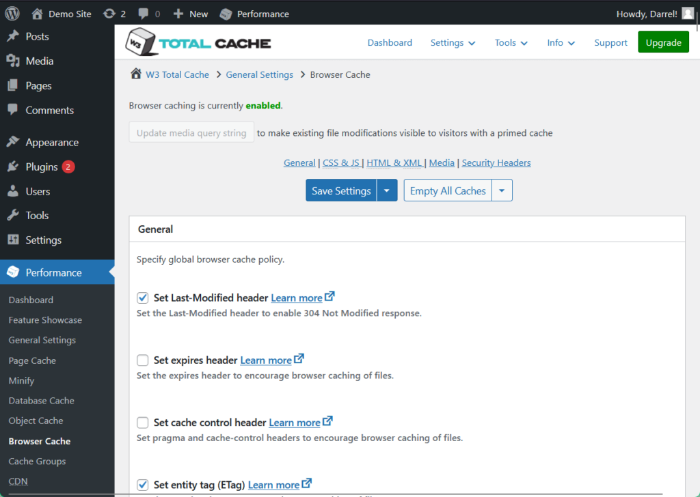Click the WordPress logo in admin bar
This screenshot has height=497, width=700.
click(12, 14)
